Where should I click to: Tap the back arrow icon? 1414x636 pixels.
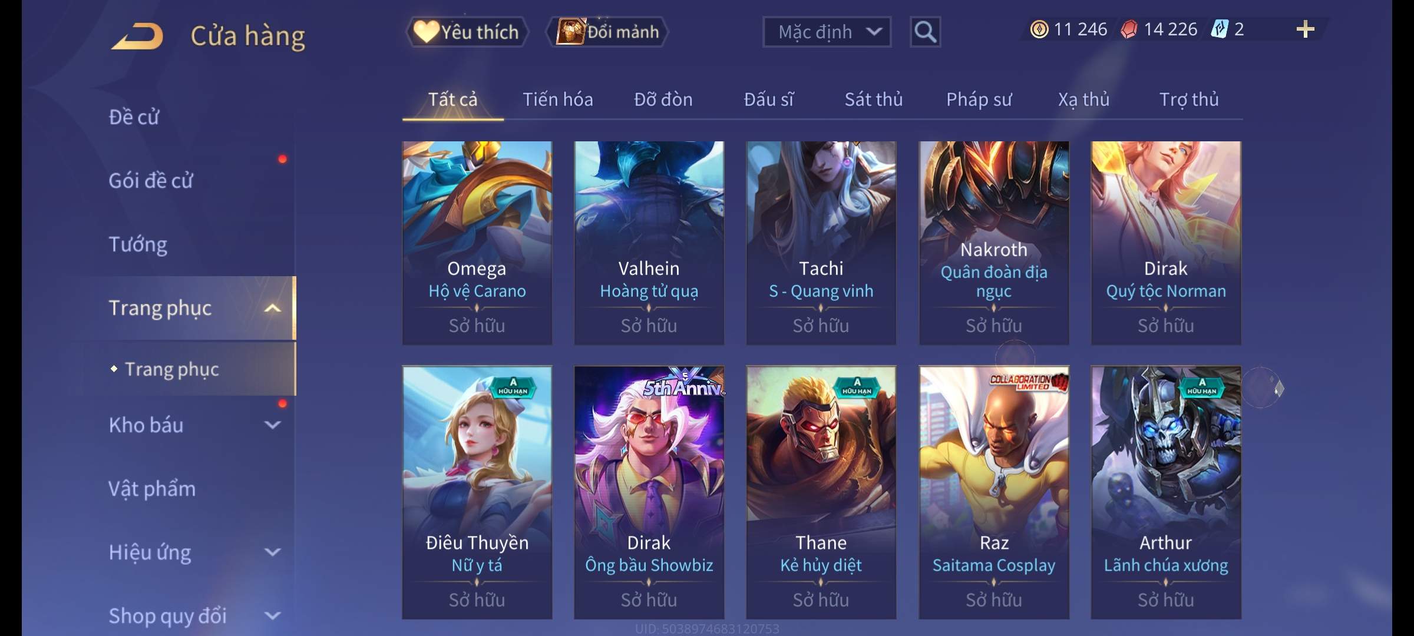137,36
